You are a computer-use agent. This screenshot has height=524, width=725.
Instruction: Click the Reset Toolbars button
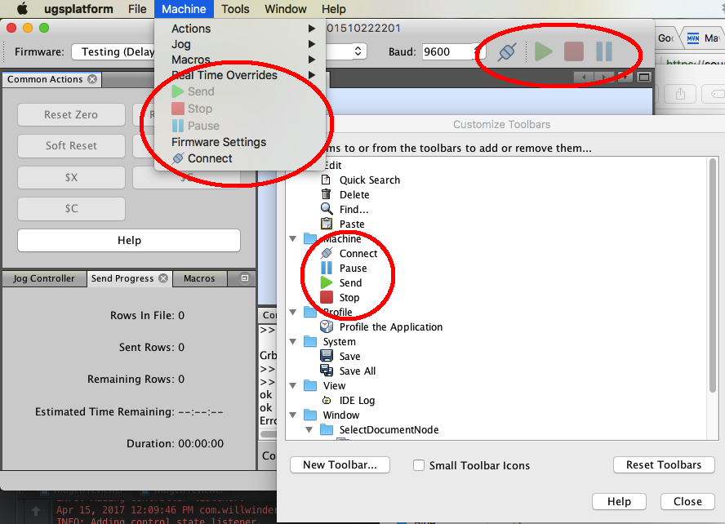click(664, 465)
